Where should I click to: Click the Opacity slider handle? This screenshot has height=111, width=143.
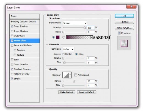point(84,28)
